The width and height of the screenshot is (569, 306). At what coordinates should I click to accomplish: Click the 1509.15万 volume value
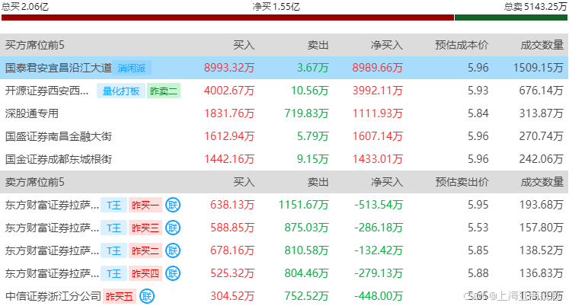click(x=539, y=68)
